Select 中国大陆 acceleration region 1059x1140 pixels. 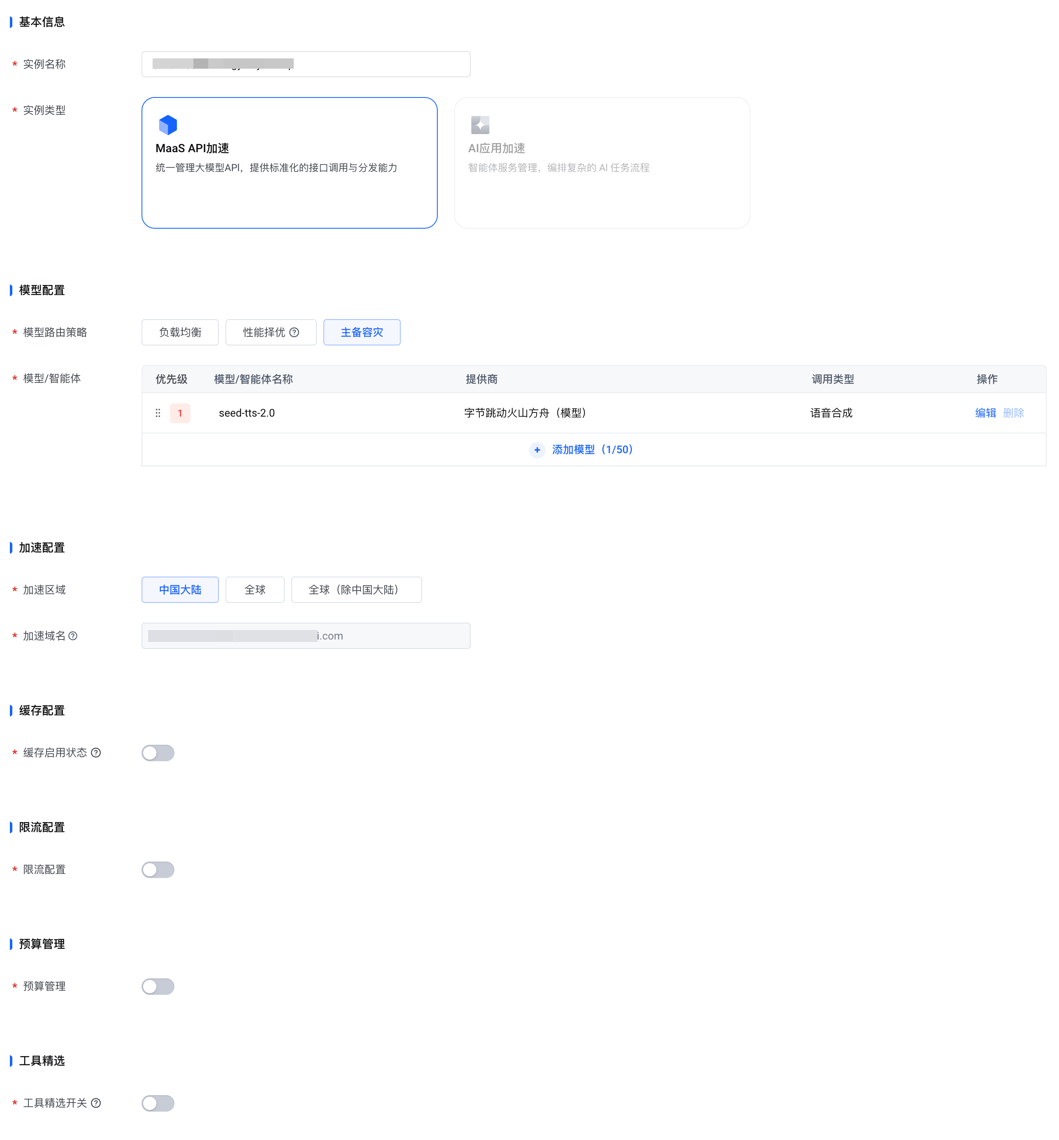pos(180,590)
